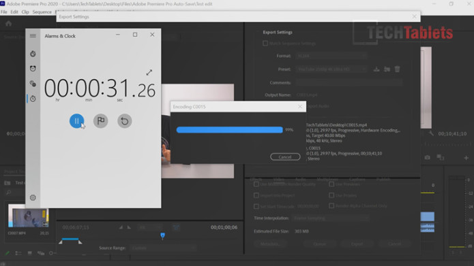The width and height of the screenshot is (474, 266).
Task: Click the 303 MB estimated file size
Action: (301, 231)
